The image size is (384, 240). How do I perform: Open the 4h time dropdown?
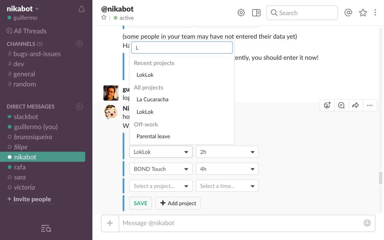[x=227, y=169]
